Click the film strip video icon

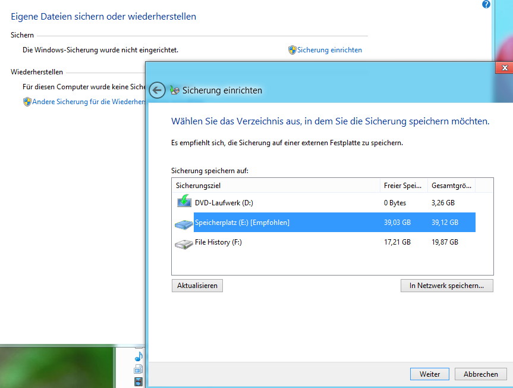click(139, 381)
